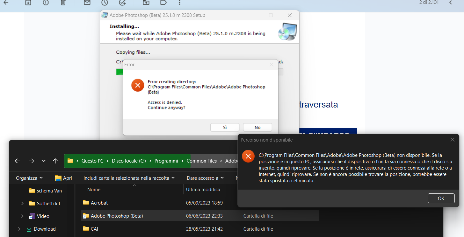The height and width of the screenshot is (237, 464).
Task: Select Disco locale (C:) breadcrumb
Action: (129, 161)
